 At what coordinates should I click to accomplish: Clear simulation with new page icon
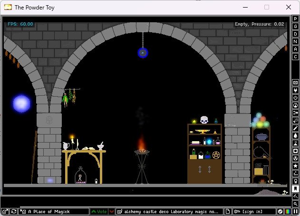pyautogui.click(x=228, y=211)
